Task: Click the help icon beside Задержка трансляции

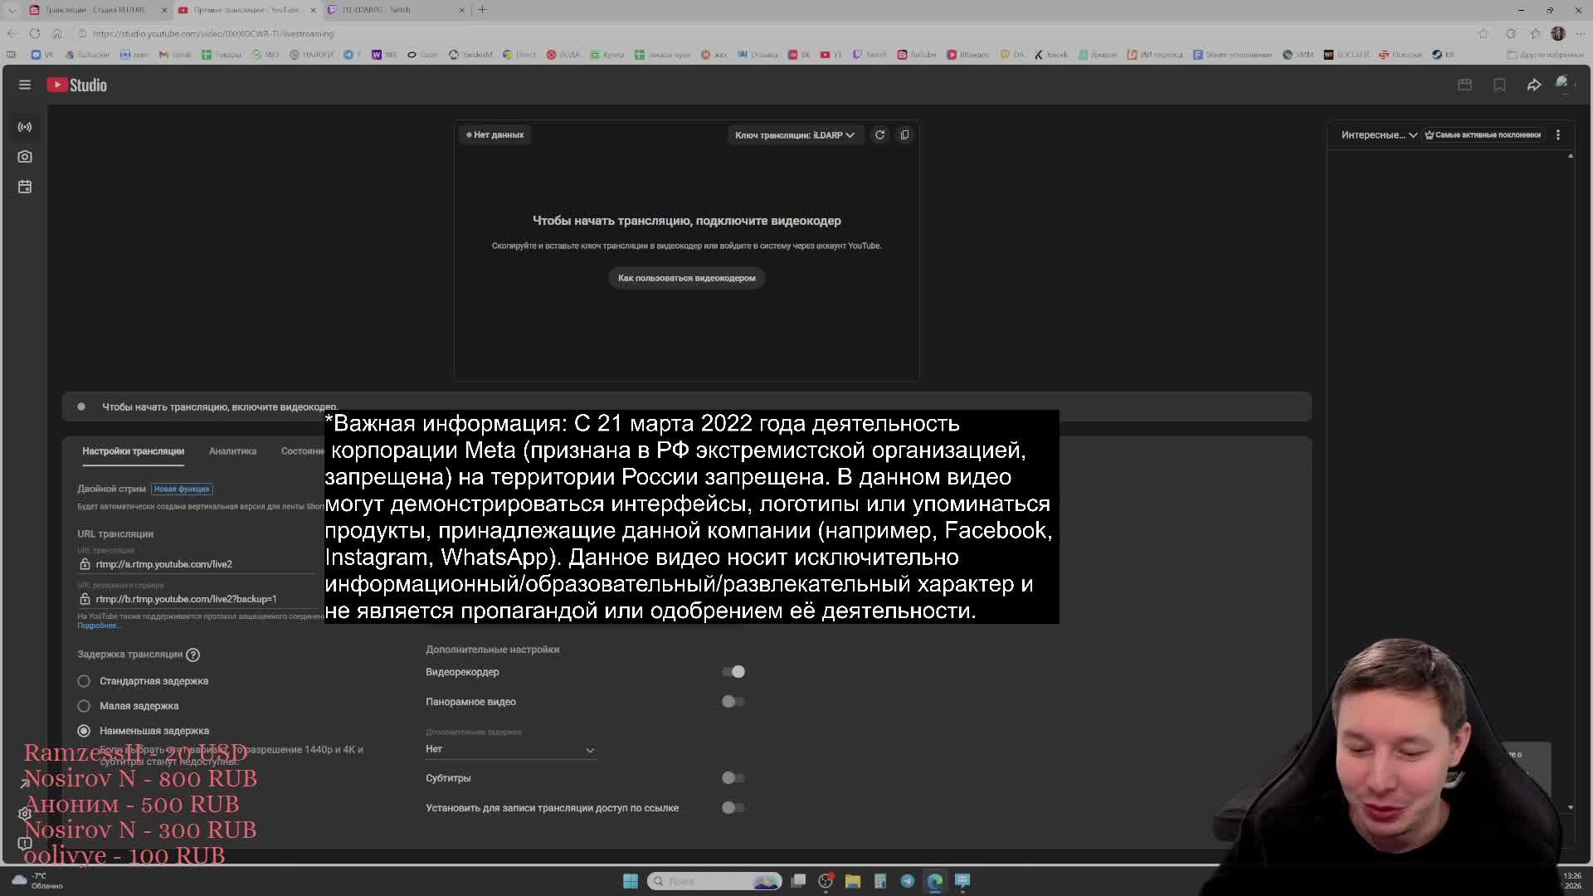Action: (192, 655)
